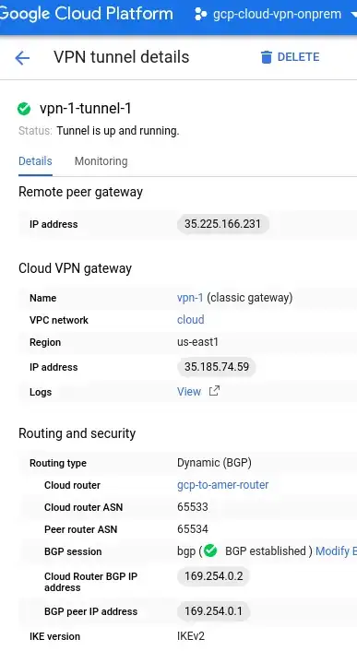The width and height of the screenshot is (357, 651).
Task: Click the vpn-1-tunnel-1 tunnel name
Action: [86, 109]
